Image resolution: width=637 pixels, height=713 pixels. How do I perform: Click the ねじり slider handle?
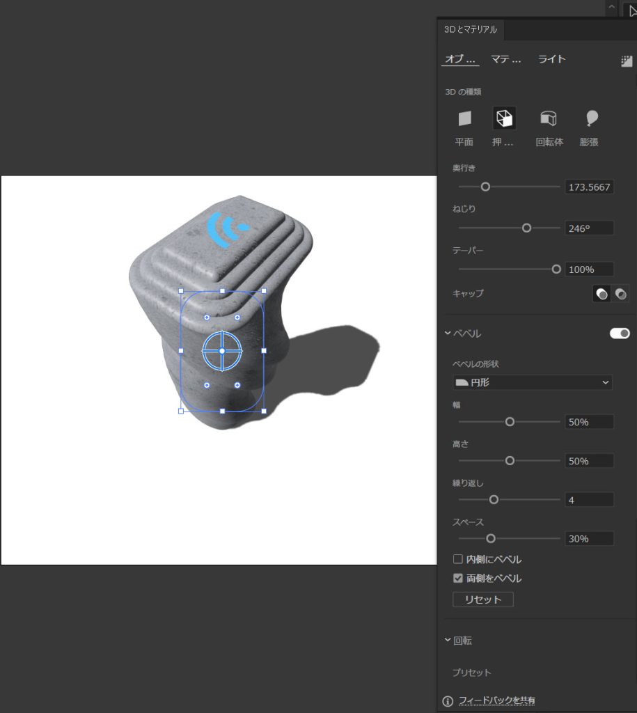click(x=526, y=228)
